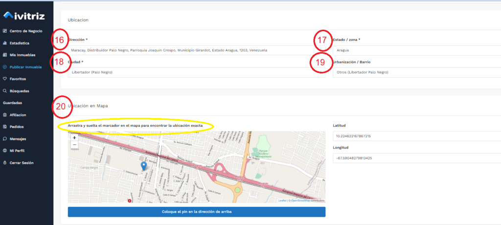Click the Latitud input field

pyautogui.click(x=416, y=136)
